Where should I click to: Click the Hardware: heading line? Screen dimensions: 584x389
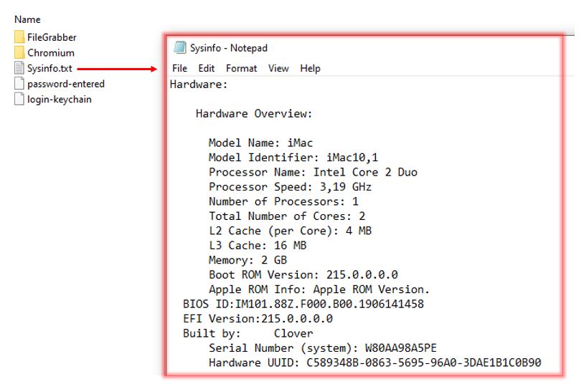click(199, 85)
